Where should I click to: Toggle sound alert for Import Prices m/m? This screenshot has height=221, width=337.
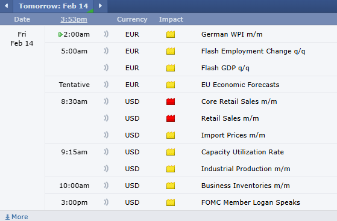106,135
